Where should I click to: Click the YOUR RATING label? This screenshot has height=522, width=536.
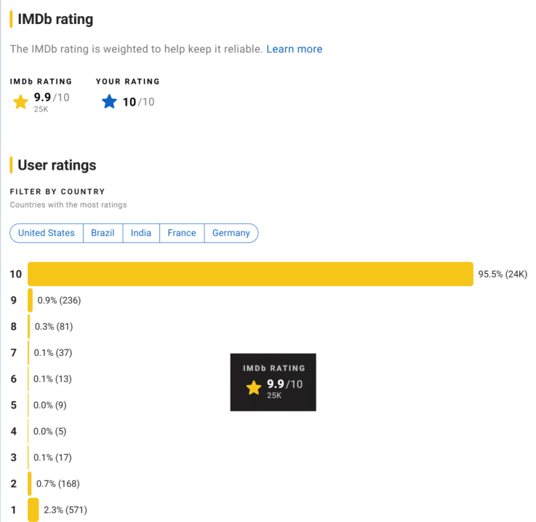click(x=128, y=82)
